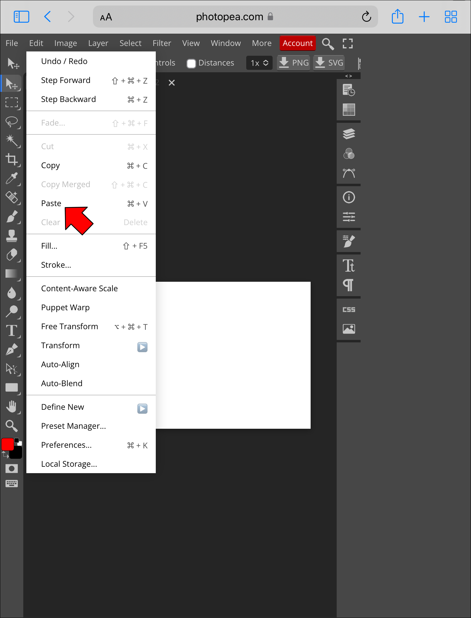
Task: Open the 1x scale dropdown
Action: pyautogui.click(x=259, y=63)
